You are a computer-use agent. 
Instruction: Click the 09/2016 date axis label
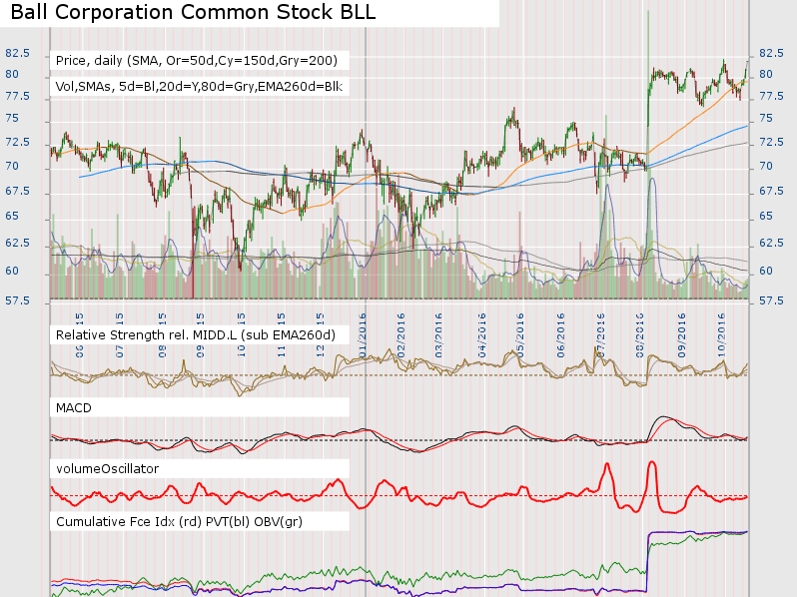681,335
